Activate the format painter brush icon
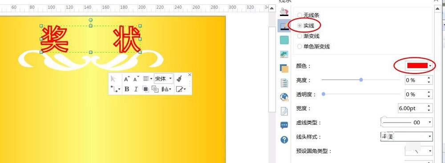 (x=179, y=79)
